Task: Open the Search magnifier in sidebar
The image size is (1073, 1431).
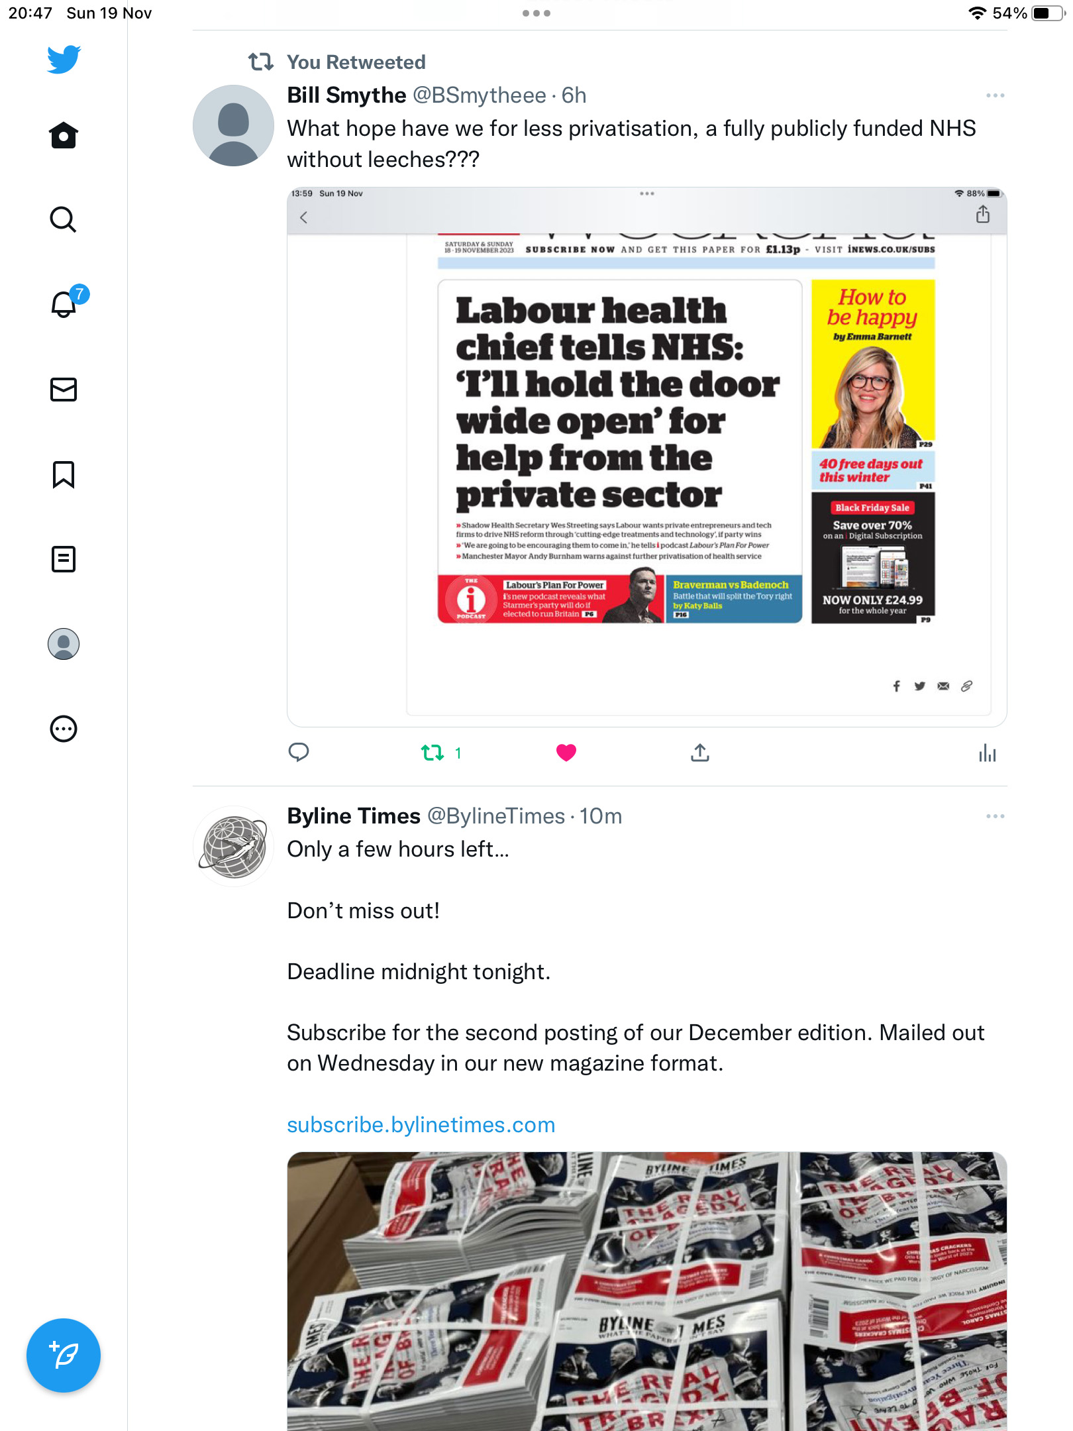Action: (64, 219)
